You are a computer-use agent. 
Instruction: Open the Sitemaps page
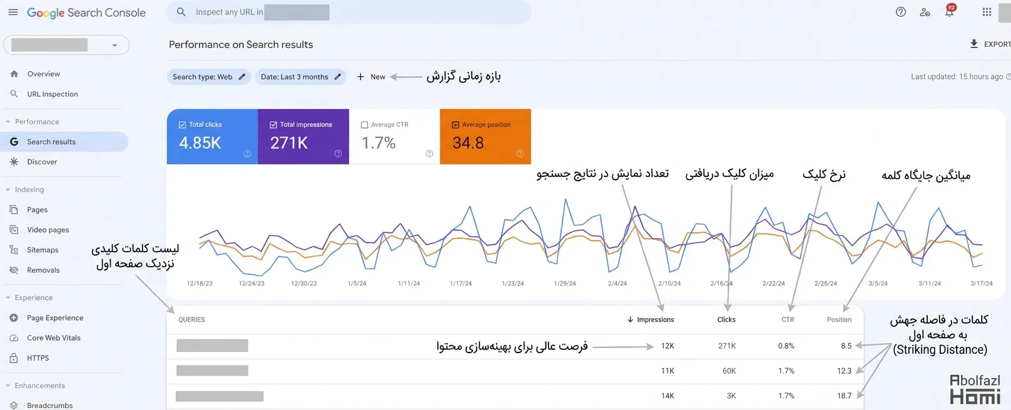coord(43,250)
